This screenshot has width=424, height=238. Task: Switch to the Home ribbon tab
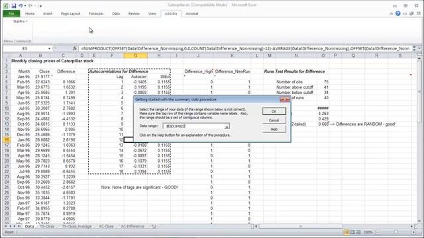coord(30,13)
